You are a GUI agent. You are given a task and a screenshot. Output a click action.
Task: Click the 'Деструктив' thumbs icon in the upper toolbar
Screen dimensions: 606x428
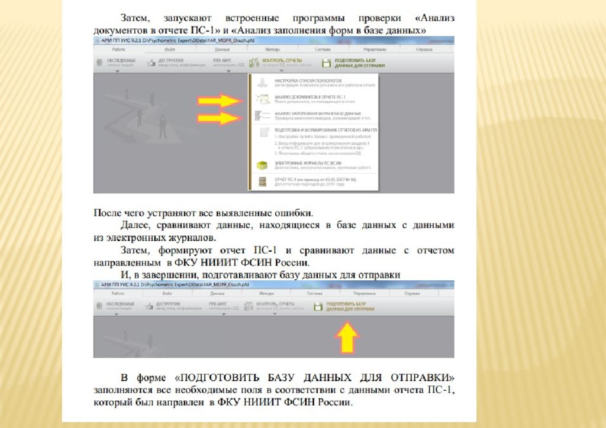tap(150, 63)
